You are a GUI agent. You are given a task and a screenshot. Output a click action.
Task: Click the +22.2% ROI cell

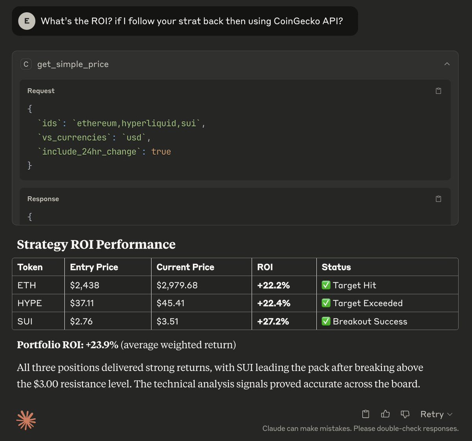(x=284, y=285)
